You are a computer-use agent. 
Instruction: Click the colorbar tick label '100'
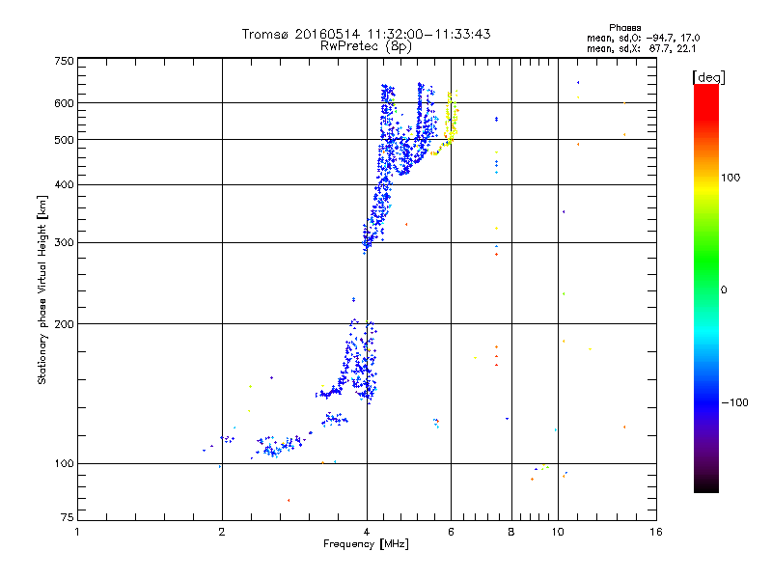point(731,178)
